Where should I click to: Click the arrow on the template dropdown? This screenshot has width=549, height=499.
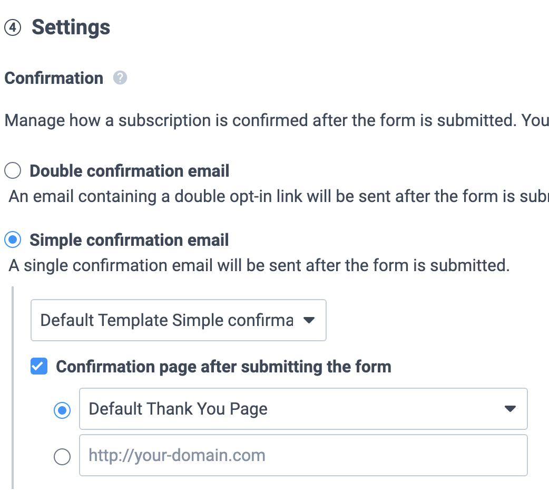pos(309,320)
